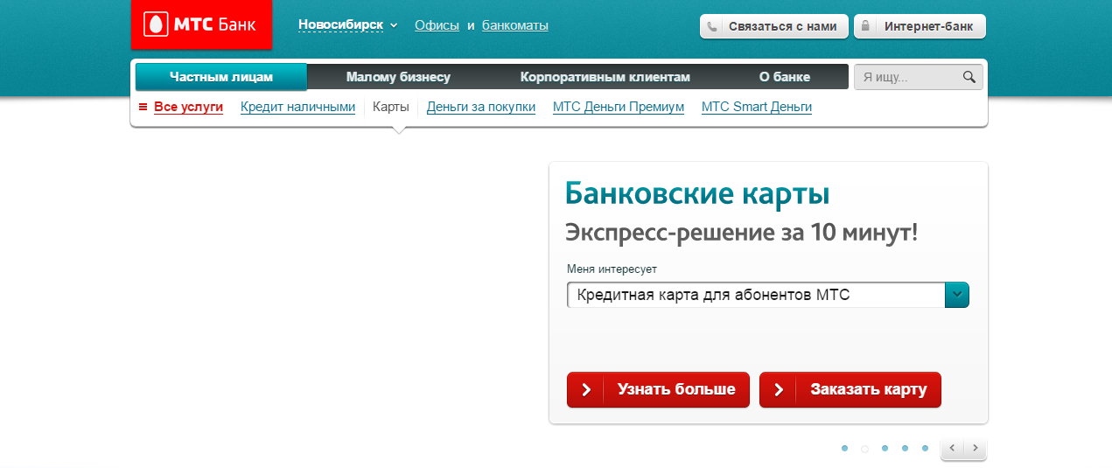Open the Кредит наличными link
Viewport: 1112px width, 468px height.
tap(297, 107)
